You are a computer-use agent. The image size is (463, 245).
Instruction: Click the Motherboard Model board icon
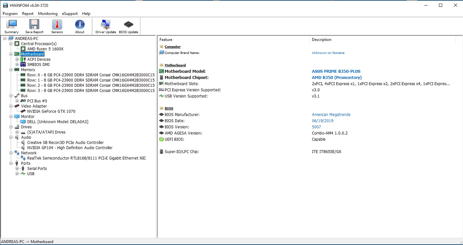click(x=161, y=71)
